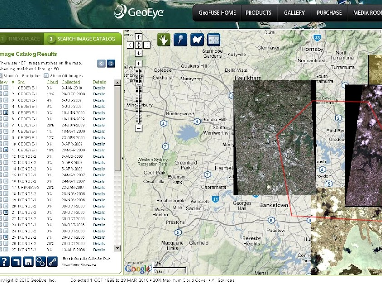This screenshot has height=286, width=382.
Task: Switch to the Find a Place tab
Action: click(x=21, y=39)
